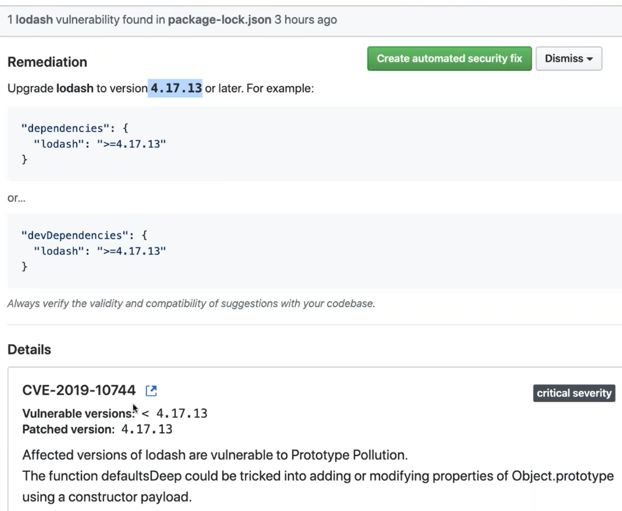Click the Remediation heading
This screenshot has height=511, width=622.
tap(47, 62)
